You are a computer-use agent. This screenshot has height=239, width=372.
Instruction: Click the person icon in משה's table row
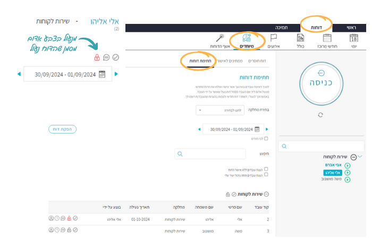tap(51, 230)
